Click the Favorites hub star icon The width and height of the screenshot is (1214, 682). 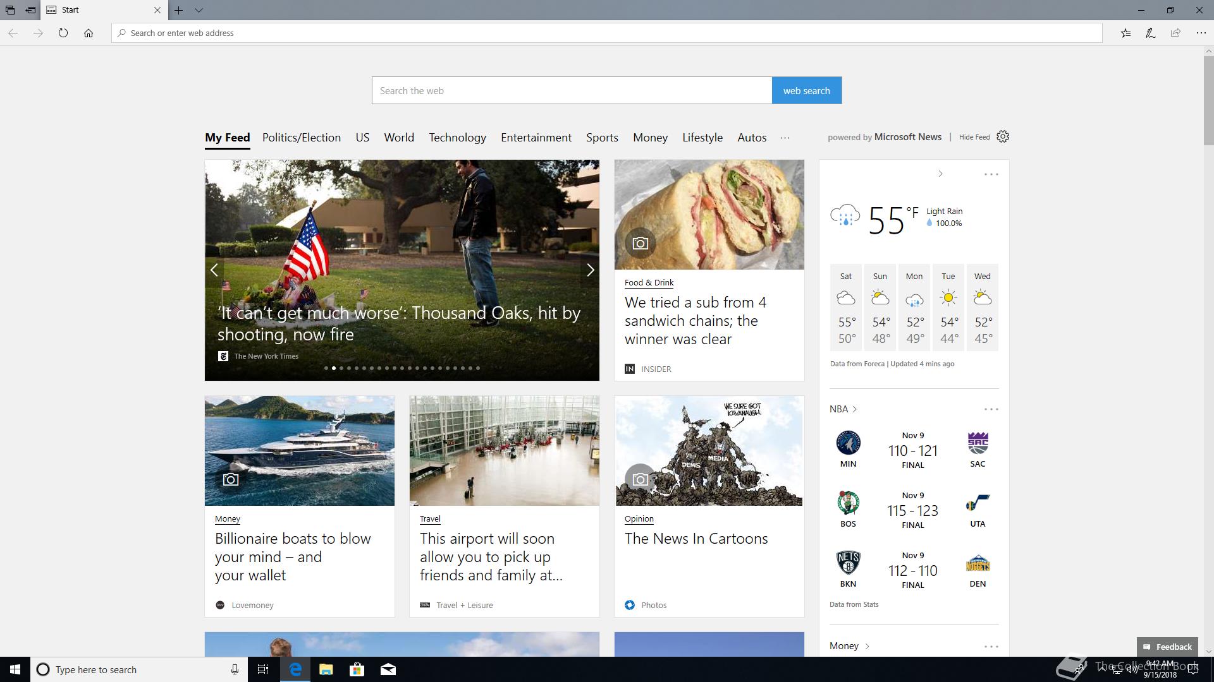pos(1125,33)
